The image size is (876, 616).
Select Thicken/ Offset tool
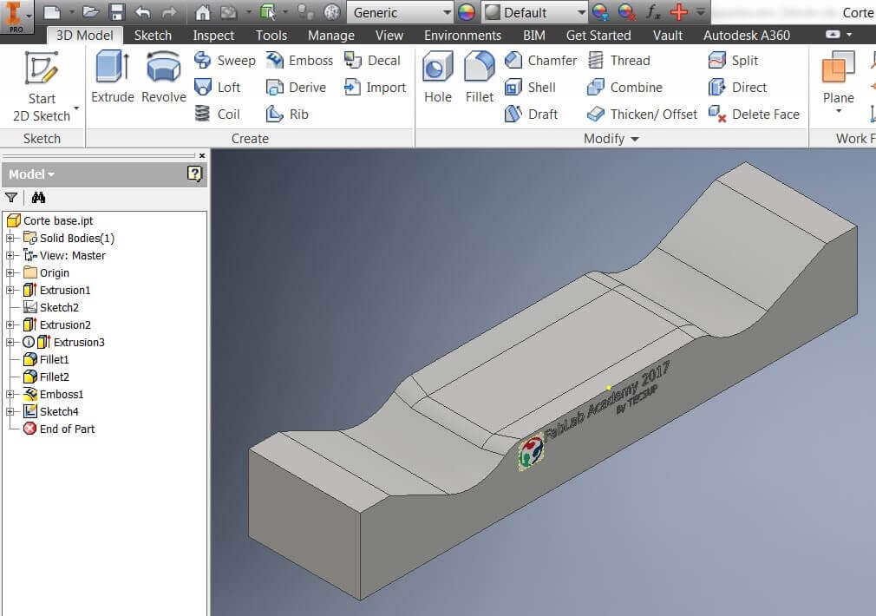click(642, 114)
